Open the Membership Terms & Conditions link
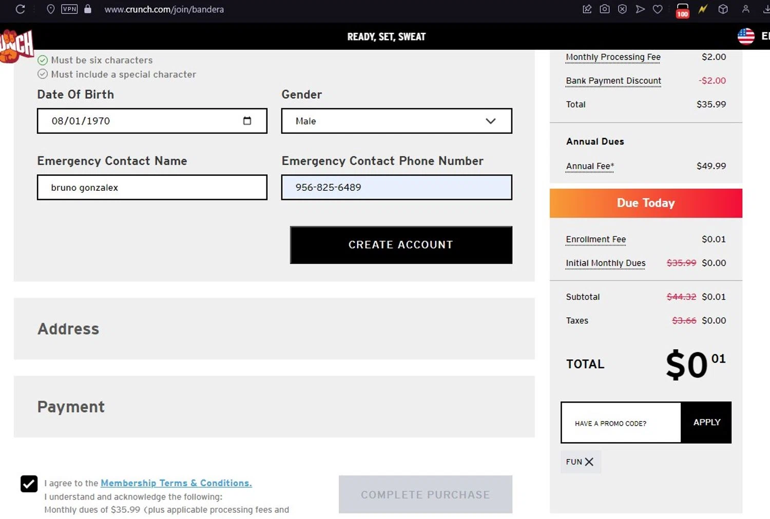770x519 pixels. [176, 483]
